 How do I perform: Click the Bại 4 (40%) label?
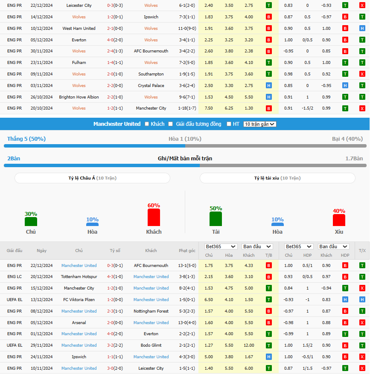pyautogui.click(x=347, y=139)
